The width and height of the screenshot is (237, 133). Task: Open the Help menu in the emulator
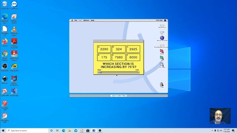pos(93,20)
